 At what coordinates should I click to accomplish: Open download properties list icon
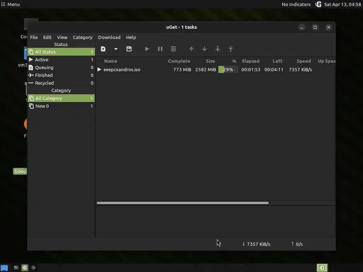pos(173,49)
